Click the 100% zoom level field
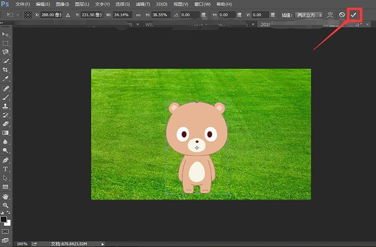Image resolution: width=376 pixels, height=247 pixels. [x=22, y=243]
